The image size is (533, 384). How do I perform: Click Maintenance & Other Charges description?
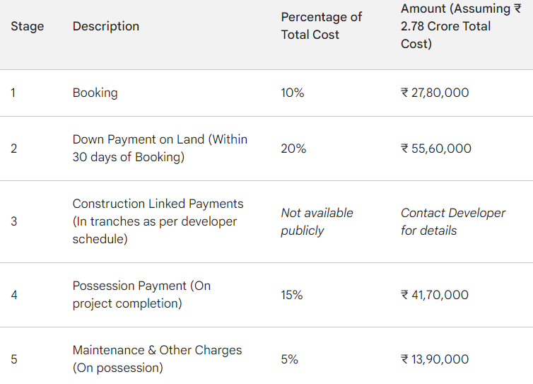pos(157,359)
